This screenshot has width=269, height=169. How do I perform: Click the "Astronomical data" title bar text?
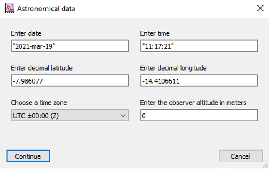click(46, 8)
